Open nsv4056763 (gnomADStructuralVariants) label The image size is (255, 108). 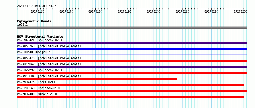pos(49,46)
